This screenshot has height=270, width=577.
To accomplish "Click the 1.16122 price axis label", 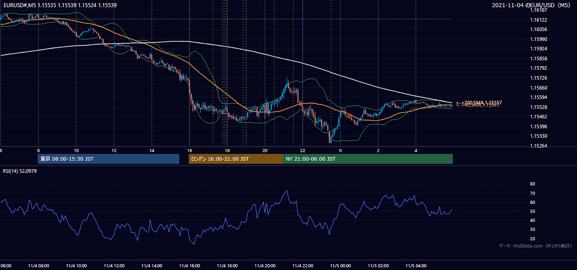I will pos(539,20).
